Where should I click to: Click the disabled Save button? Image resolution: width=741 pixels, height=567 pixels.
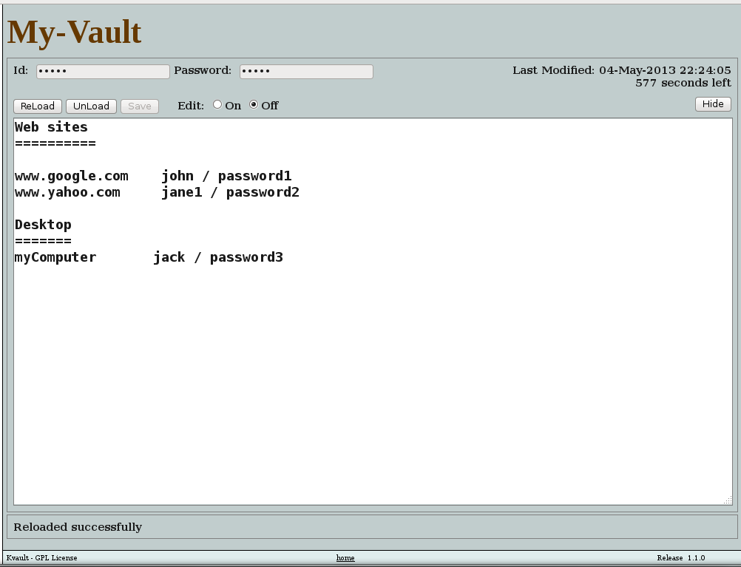point(139,106)
